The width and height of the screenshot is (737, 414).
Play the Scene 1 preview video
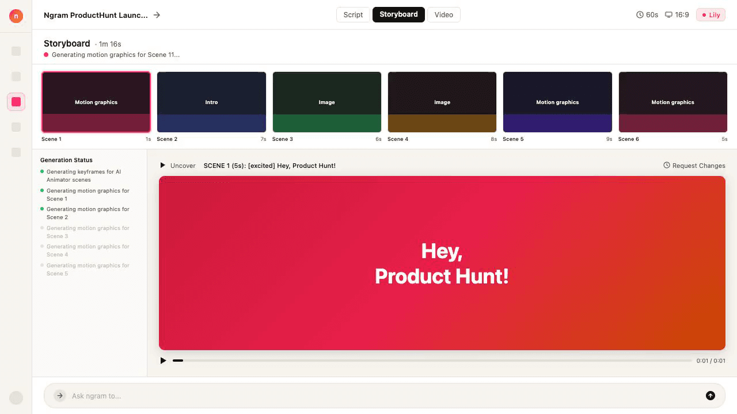pos(164,361)
